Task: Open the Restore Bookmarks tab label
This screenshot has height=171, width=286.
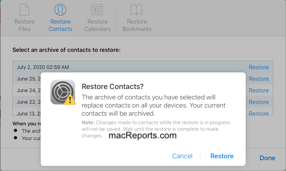Action: (x=137, y=25)
